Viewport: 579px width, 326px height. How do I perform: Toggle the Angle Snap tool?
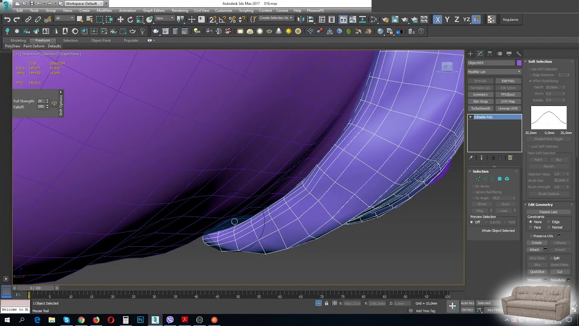coord(223,19)
